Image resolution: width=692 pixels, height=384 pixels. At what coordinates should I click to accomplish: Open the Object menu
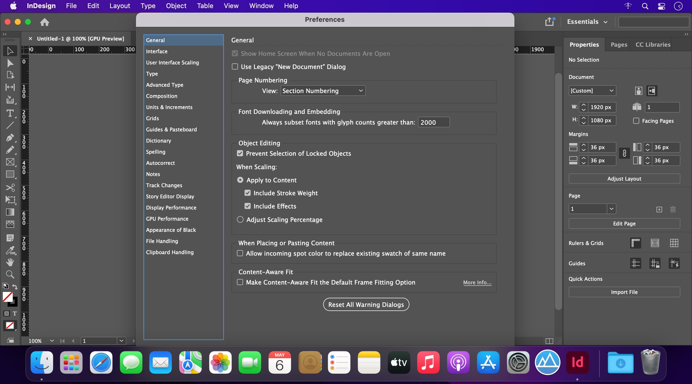click(x=176, y=6)
